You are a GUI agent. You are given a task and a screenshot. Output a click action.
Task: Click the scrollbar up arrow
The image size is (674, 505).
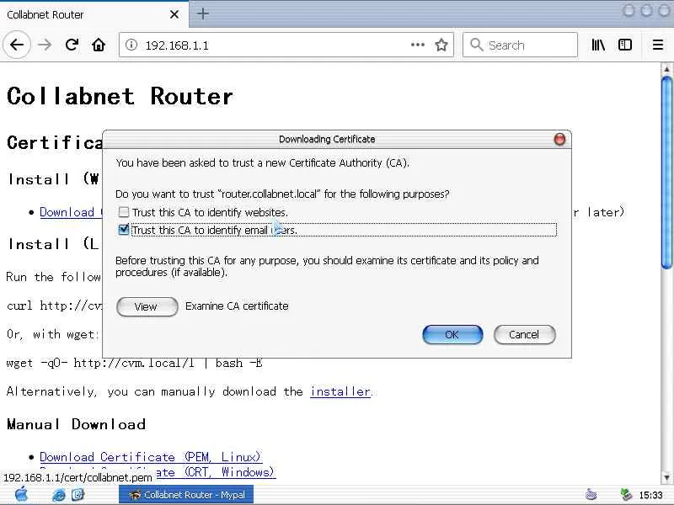point(666,69)
